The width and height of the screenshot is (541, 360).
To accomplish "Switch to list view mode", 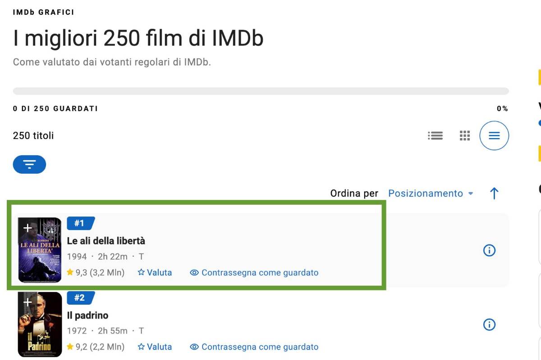I will pos(435,135).
